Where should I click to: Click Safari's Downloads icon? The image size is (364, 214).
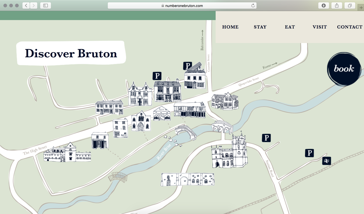click(324, 5)
